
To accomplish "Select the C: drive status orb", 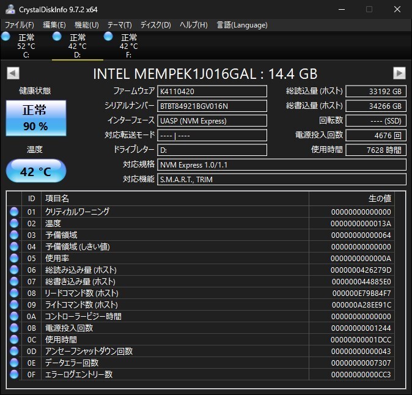I will click(x=6, y=37).
